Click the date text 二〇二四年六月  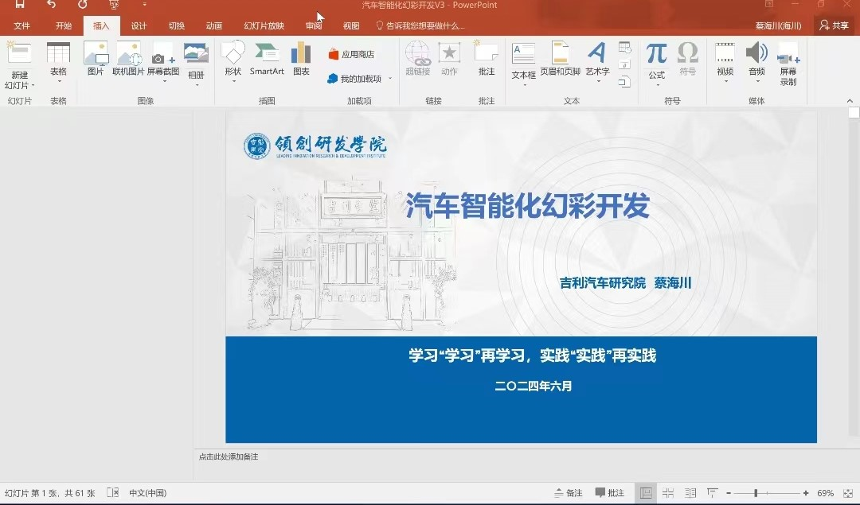(x=533, y=387)
